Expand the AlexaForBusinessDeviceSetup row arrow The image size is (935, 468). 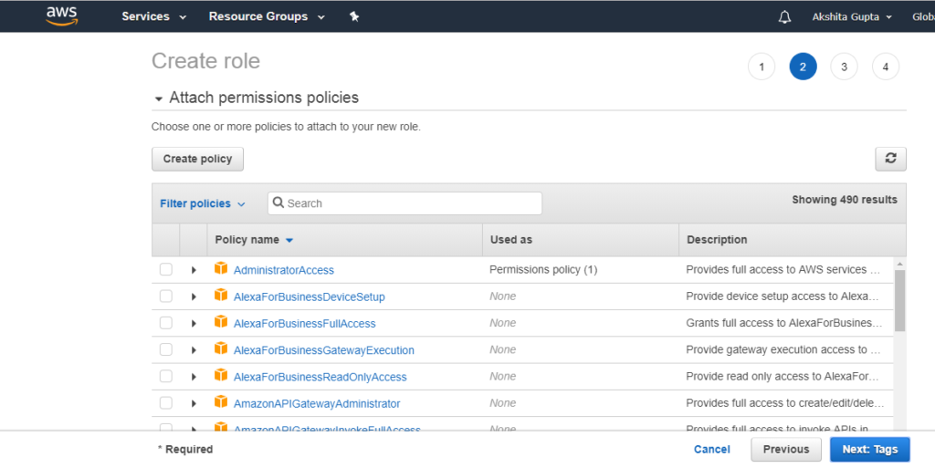pyautogui.click(x=194, y=296)
